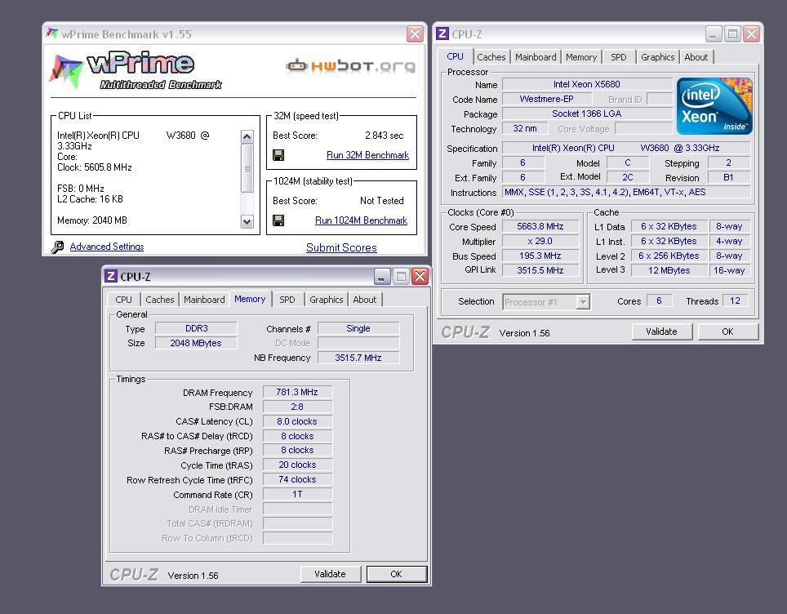The image size is (787, 614).
Task: Click the HWBot.org logo in wPrime
Action: pos(351,66)
